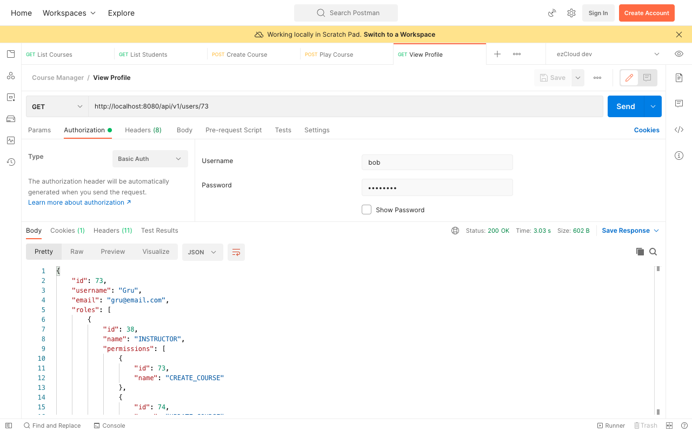The image size is (692, 432).
Task: Open the Mock Servers sidebar icon
Action: (11, 119)
